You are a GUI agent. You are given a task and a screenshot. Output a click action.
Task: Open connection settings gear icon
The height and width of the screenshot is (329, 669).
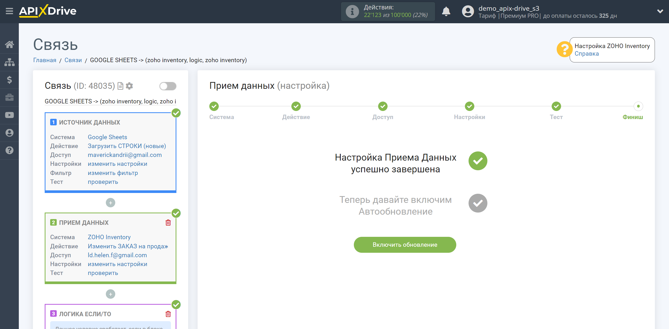(x=129, y=86)
